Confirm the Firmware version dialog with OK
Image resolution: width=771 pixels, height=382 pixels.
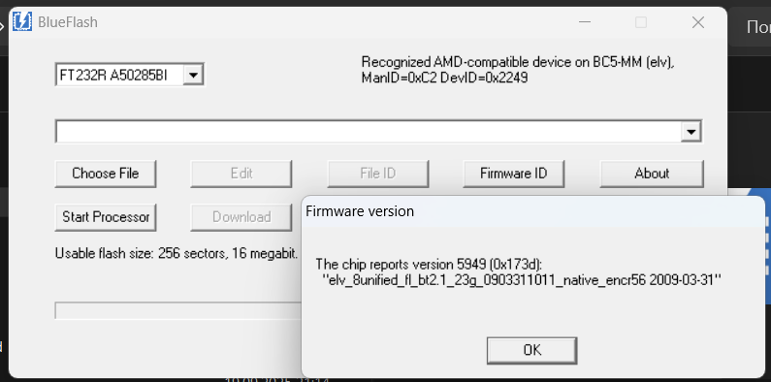pos(532,350)
